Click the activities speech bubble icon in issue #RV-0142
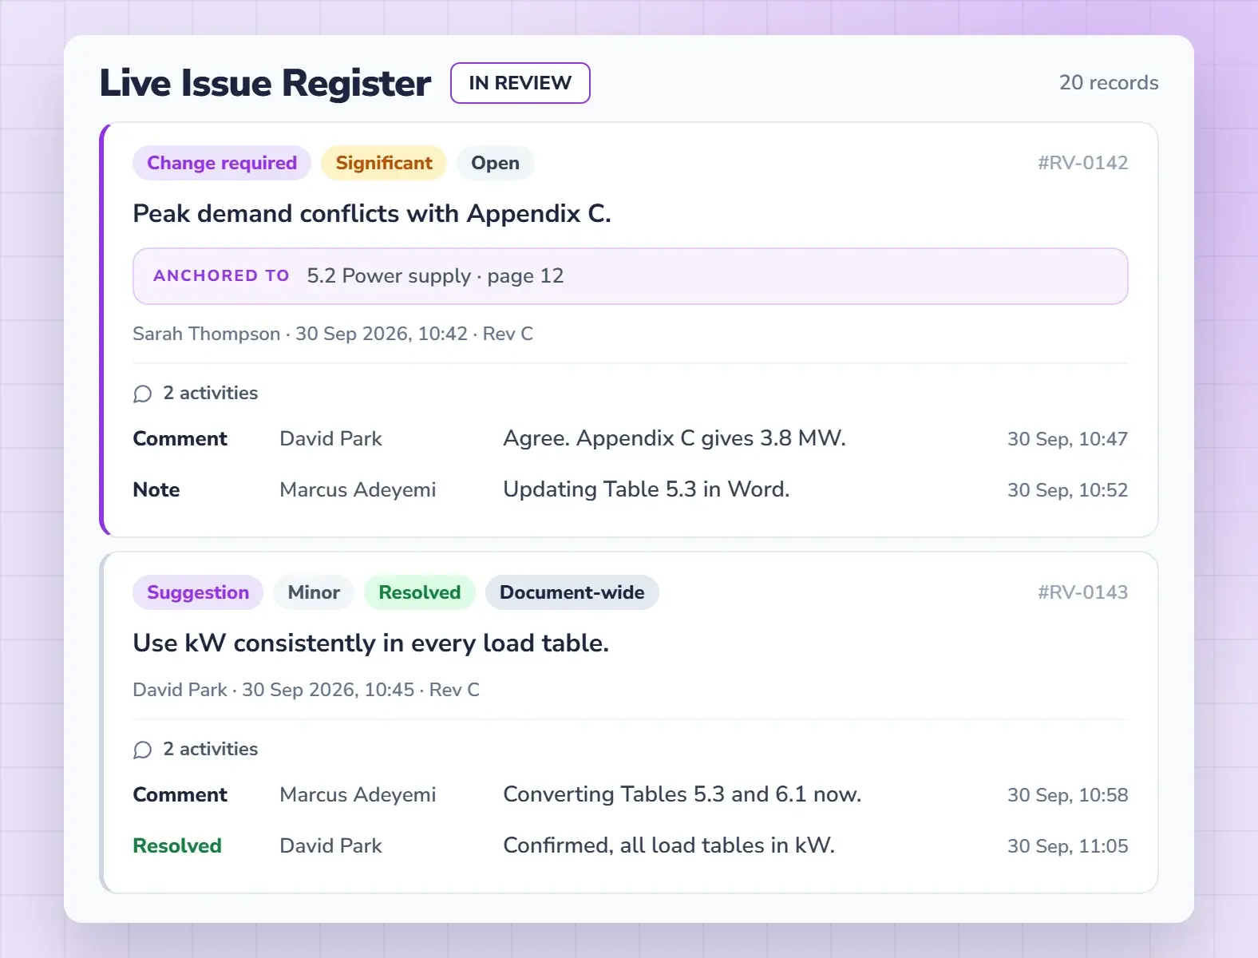This screenshot has width=1258, height=958. 143,394
